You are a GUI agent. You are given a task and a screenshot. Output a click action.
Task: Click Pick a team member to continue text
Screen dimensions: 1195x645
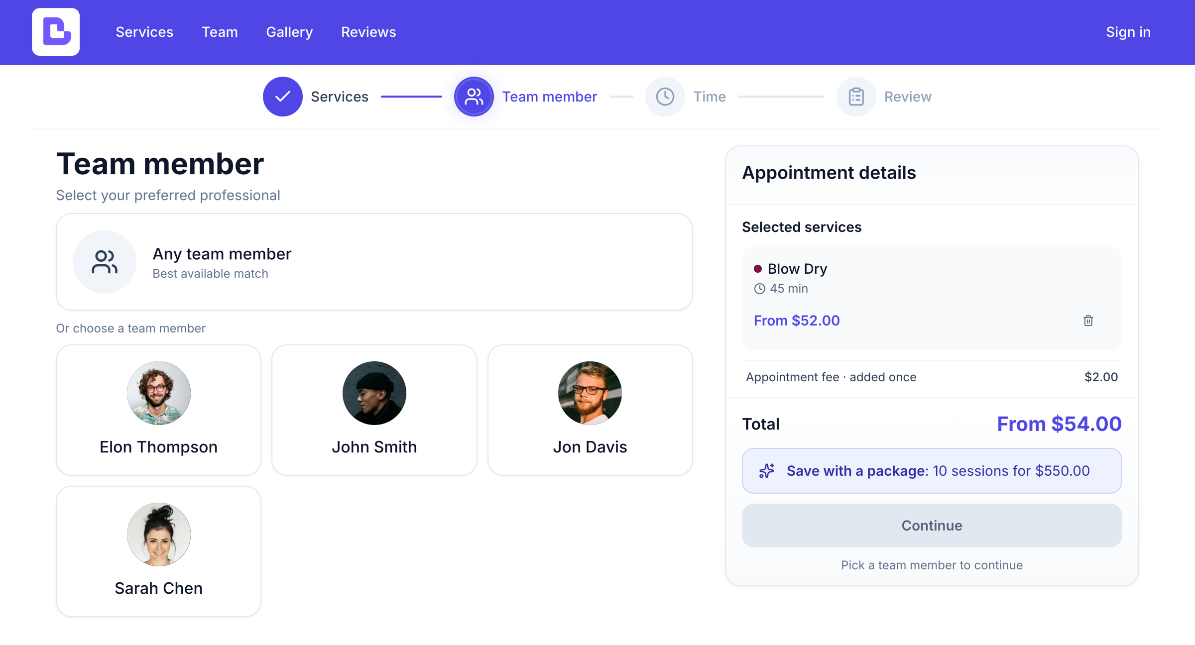pyautogui.click(x=932, y=565)
